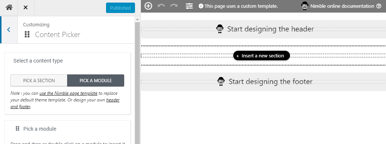Click the help question mark icon
Screen dimensions: 386x144
coord(379,6)
